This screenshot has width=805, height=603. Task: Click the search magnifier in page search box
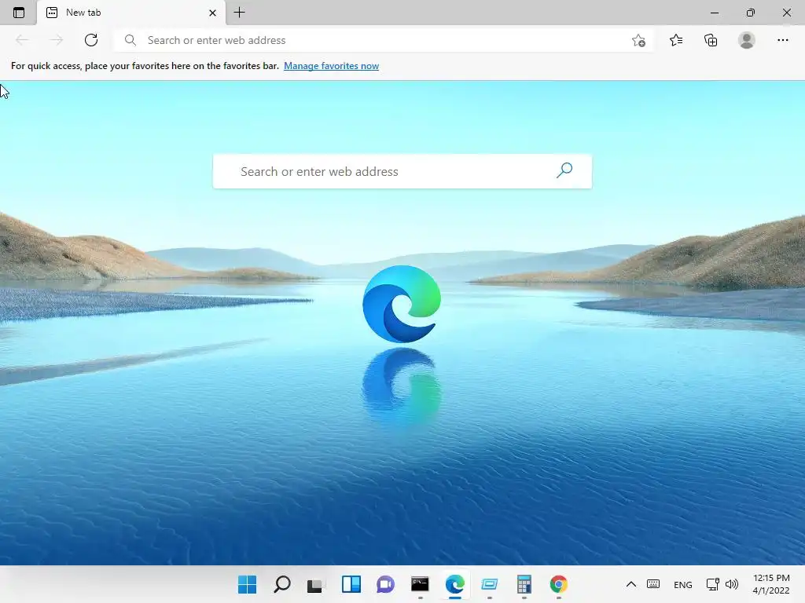pos(564,170)
